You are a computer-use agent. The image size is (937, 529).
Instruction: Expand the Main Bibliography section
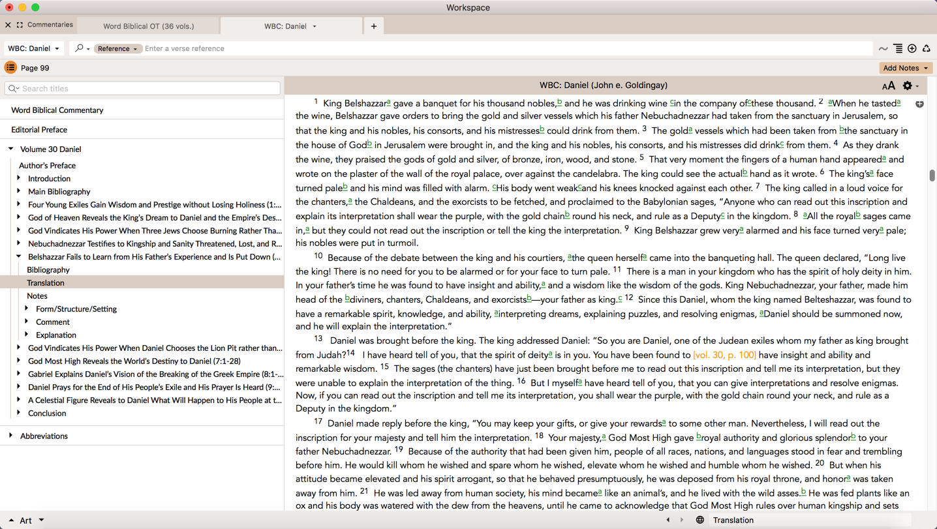click(19, 191)
